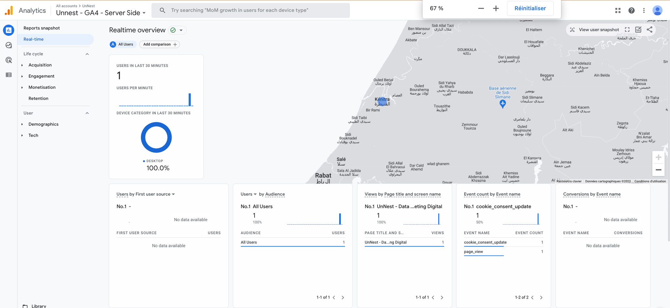Open the Configure sidebar icon
This screenshot has width=670, height=308.
tap(9, 75)
